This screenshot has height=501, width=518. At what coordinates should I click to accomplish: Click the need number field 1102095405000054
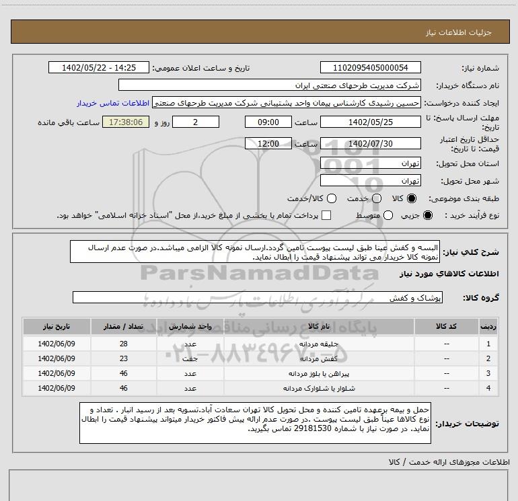[370, 68]
